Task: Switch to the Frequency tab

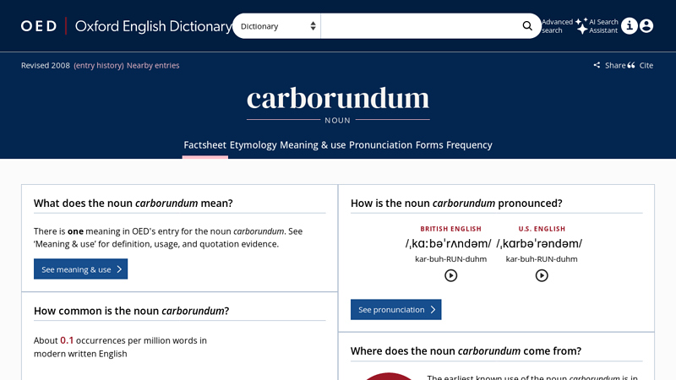Action: coord(469,144)
